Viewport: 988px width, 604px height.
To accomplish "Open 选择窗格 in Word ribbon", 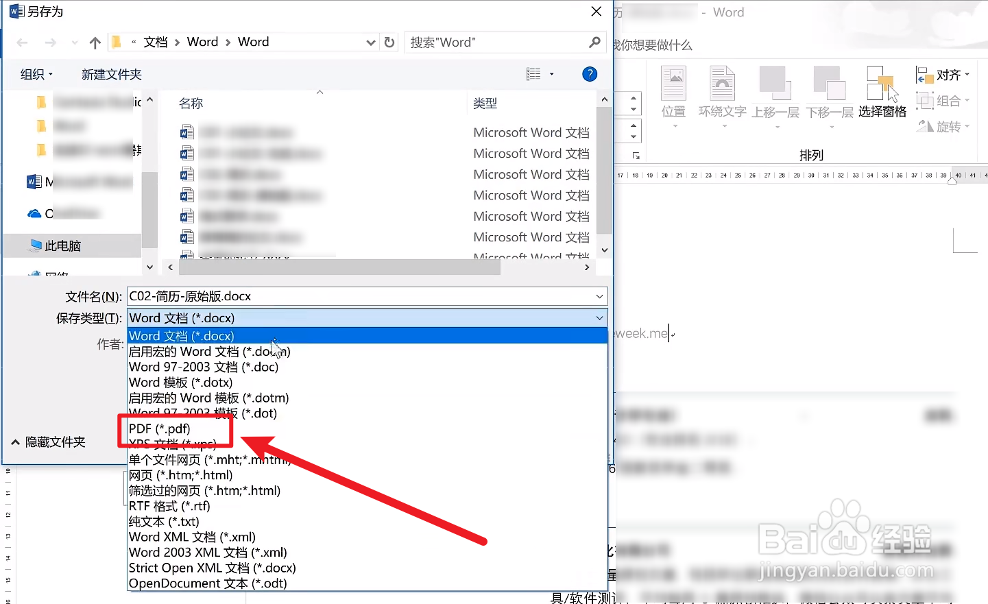I will pyautogui.click(x=882, y=93).
